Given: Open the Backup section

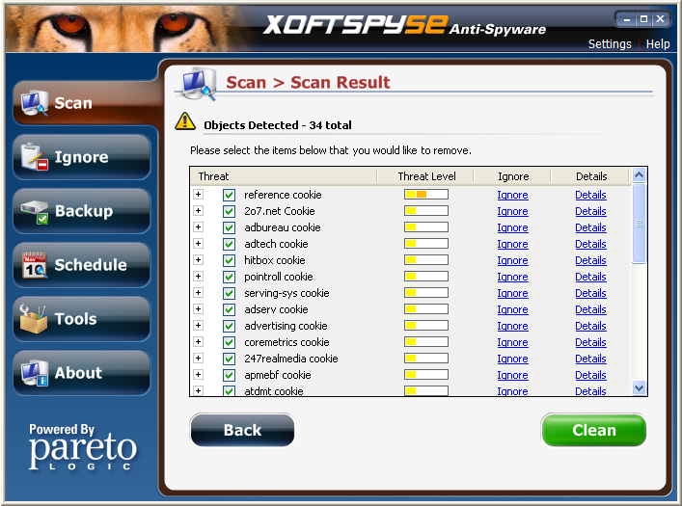Looking at the screenshot, I should click(82, 211).
